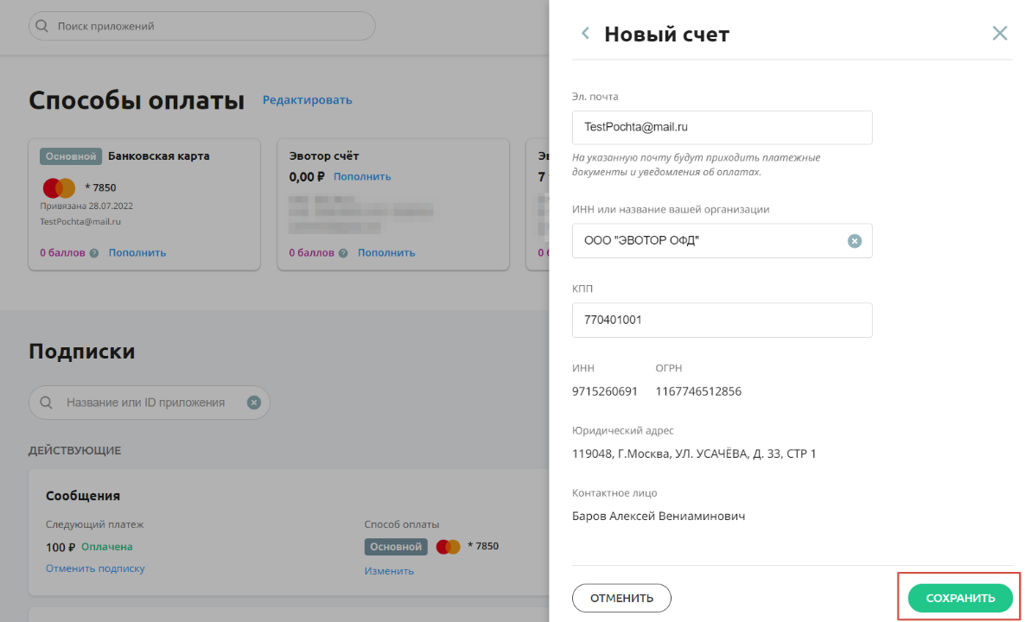1025x622 pixels.
Task: Click the Эвотор счёт card title
Action: (324, 156)
